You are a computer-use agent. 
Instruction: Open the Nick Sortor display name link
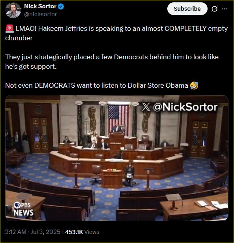(40, 6)
